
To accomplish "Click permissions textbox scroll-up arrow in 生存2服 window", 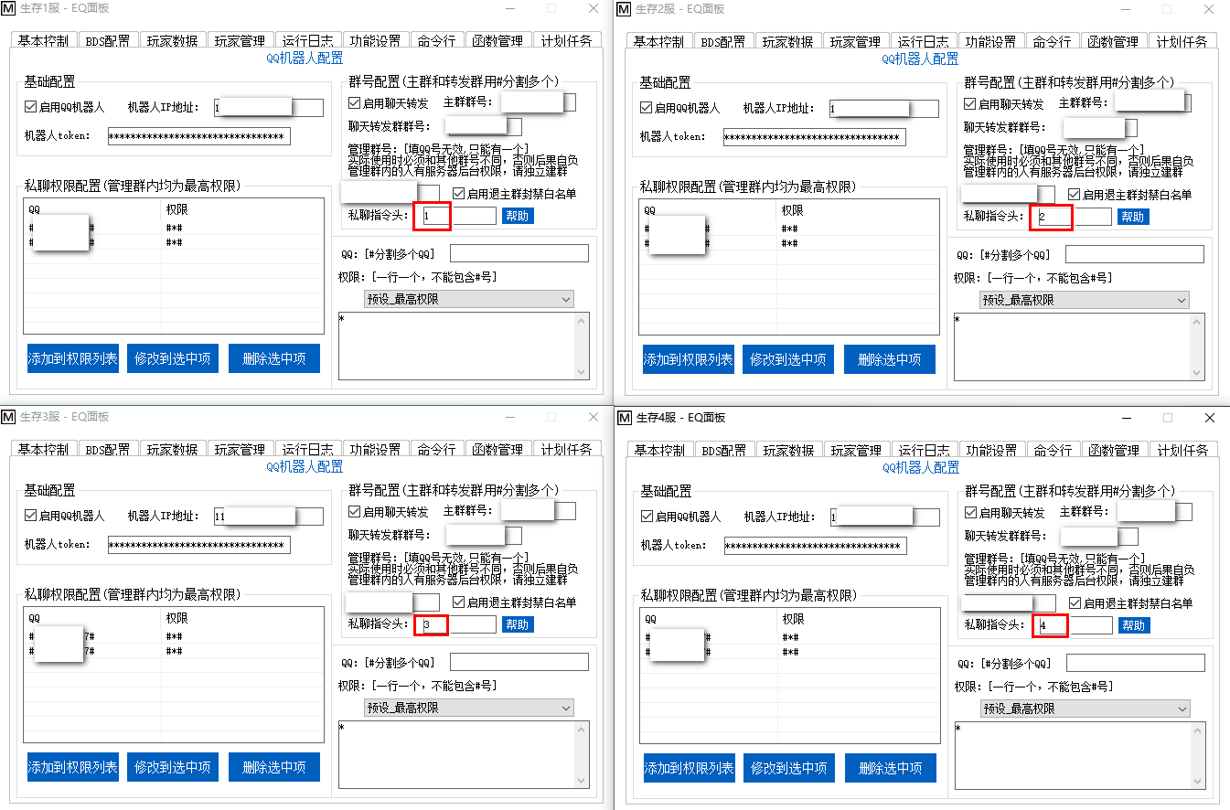I will (1197, 322).
